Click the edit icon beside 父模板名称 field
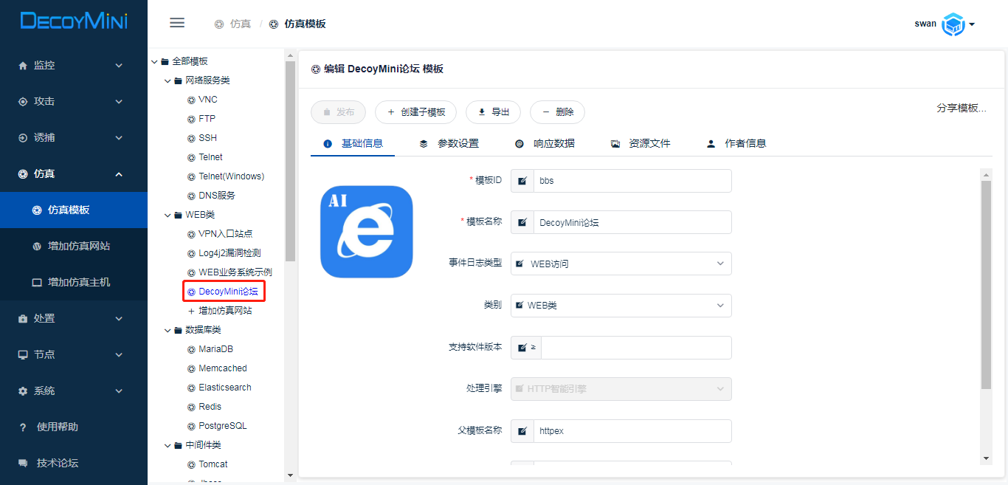This screenshot has height=485, width=1008. 522,431
